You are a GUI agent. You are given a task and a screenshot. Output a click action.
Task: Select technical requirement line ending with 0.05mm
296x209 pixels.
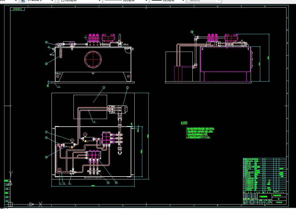(198, 137)
